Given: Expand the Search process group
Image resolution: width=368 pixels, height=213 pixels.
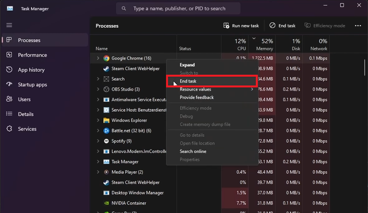Looking at the screenshot, I should click(x=98, y=79).
